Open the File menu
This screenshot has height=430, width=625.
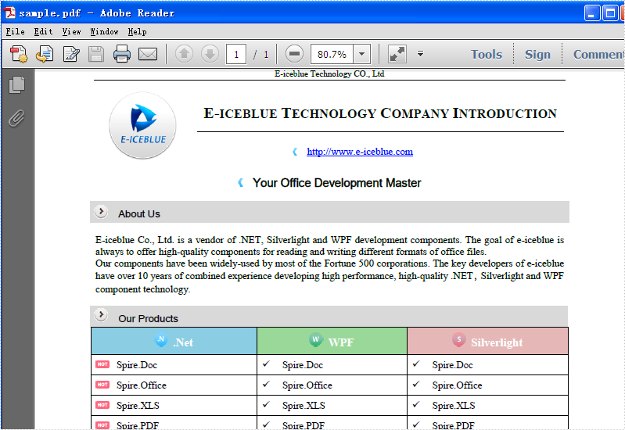coord(15,31)
